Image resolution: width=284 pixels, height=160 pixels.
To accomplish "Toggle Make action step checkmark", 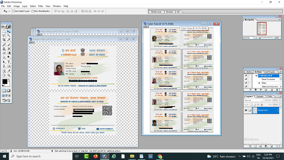I will pos(246,83).
